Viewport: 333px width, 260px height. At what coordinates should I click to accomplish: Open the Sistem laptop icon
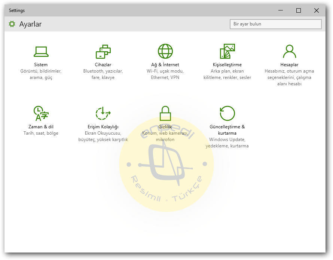pyautogui.click(x=41, y=51)
